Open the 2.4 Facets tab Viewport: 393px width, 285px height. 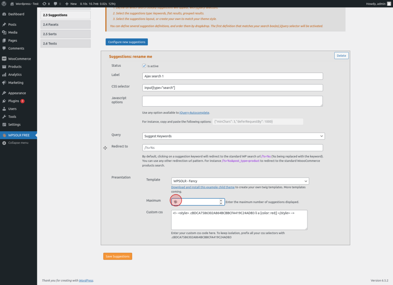[65, 25]
